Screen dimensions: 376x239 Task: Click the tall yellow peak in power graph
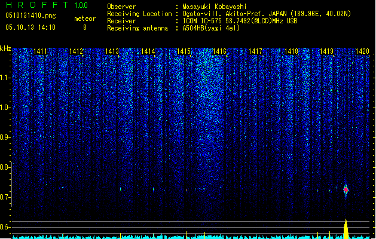pos(346,229)
